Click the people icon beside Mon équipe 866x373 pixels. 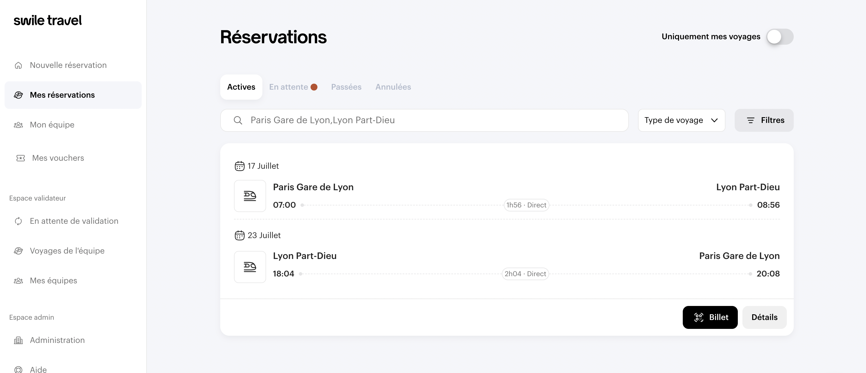18,125
